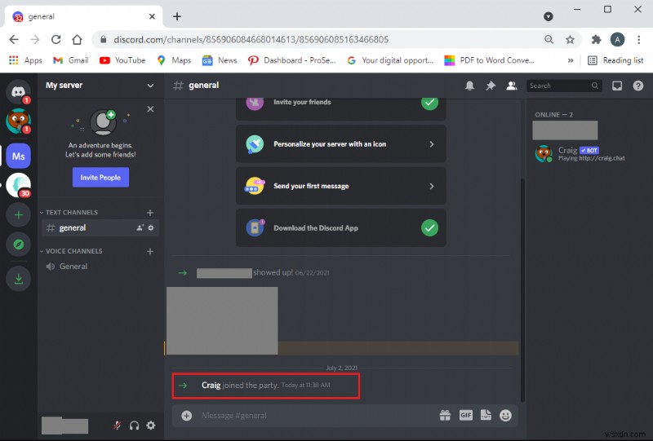Open browser zoom magnifier icon

(x=549, y=39)
